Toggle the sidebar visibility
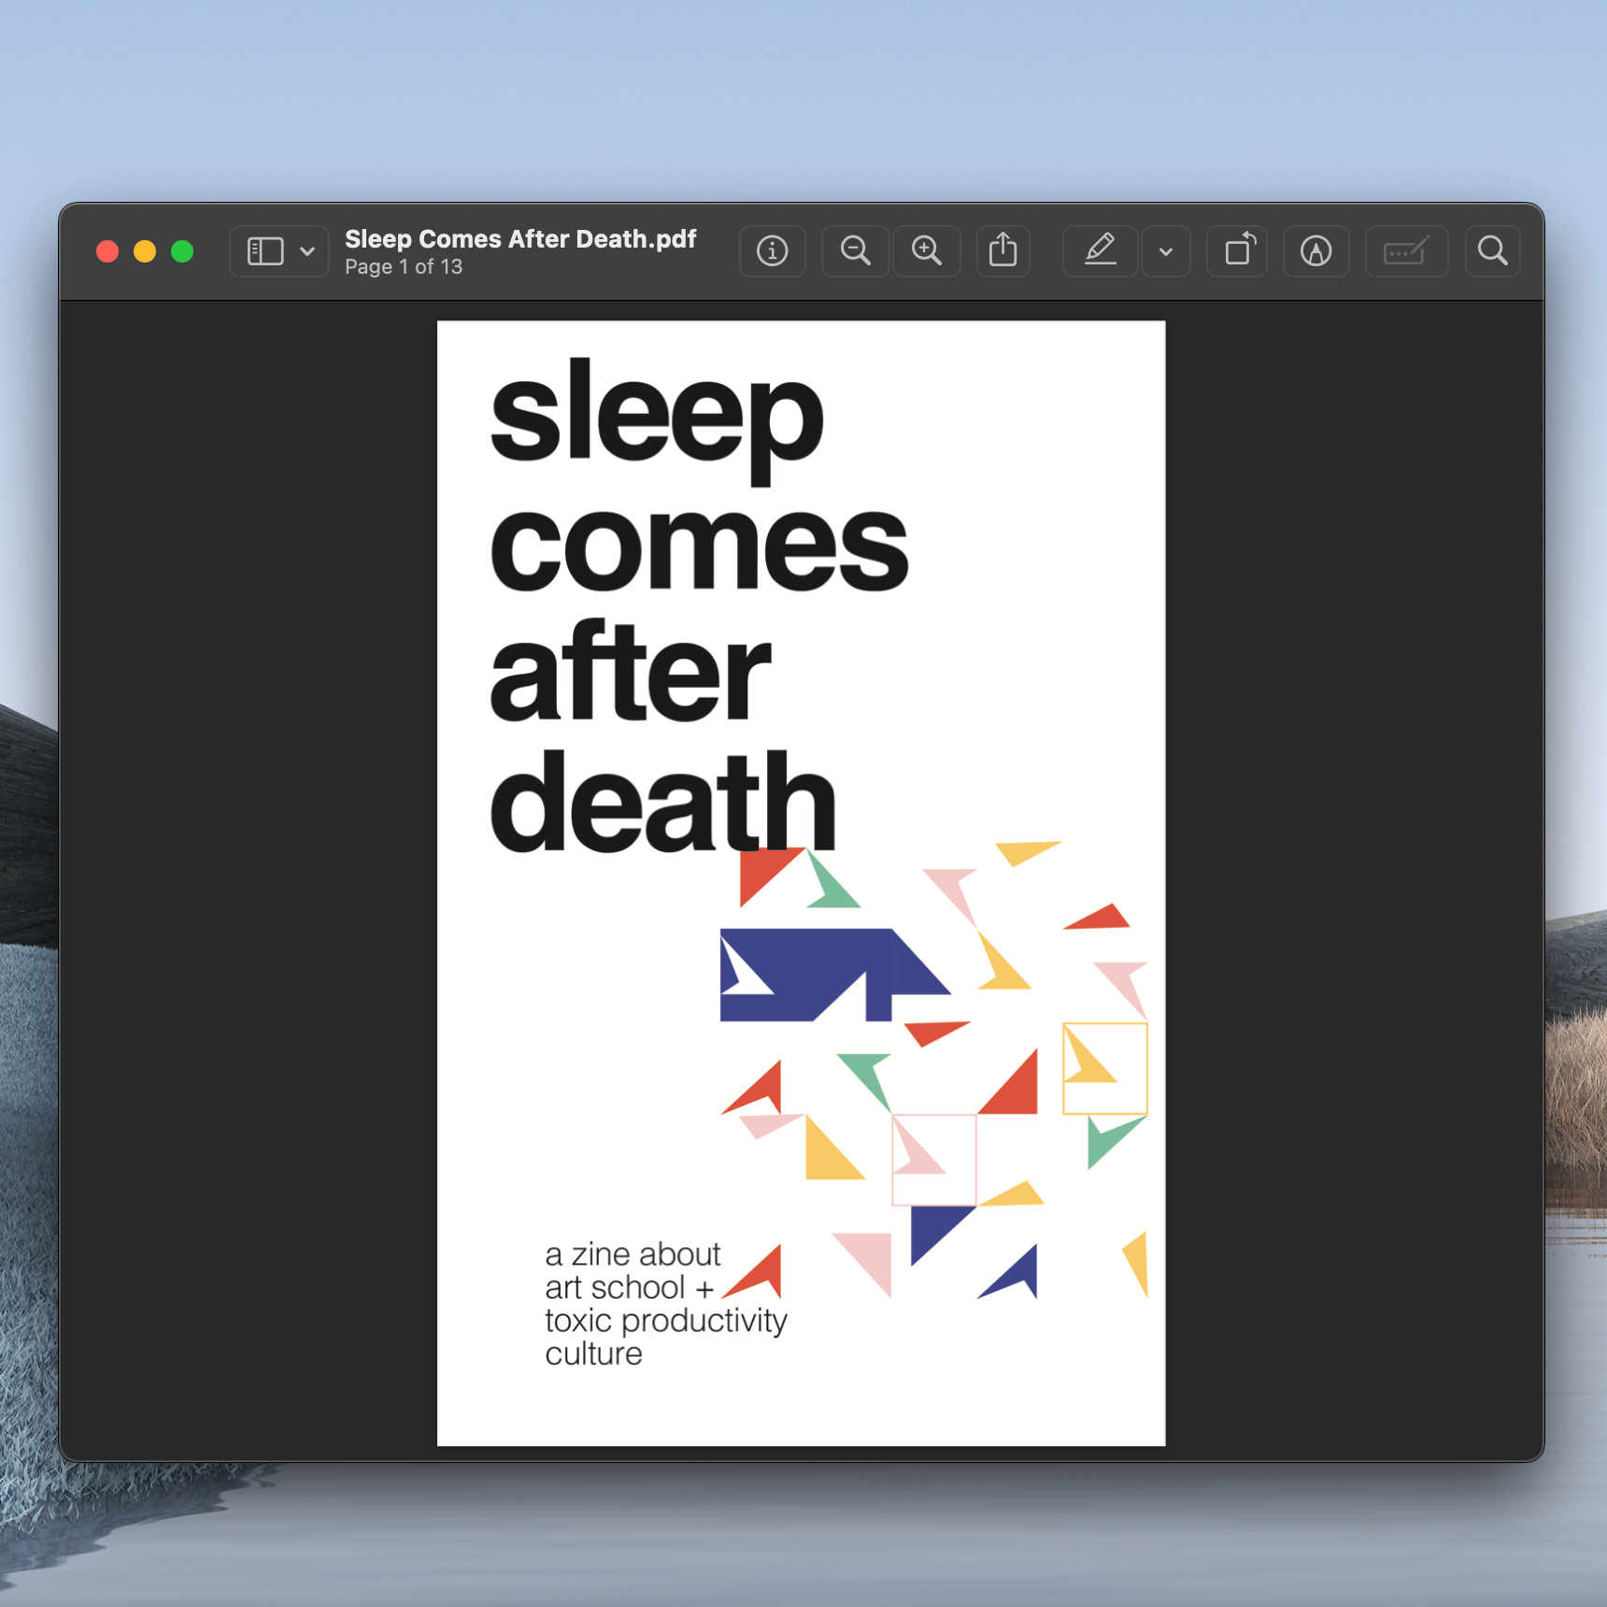The image size is (1607, 1607). point(264,250)
